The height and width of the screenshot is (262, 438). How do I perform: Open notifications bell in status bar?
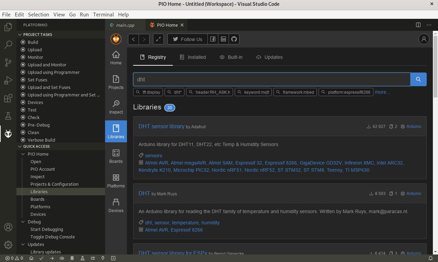click(x=430, y=258)
